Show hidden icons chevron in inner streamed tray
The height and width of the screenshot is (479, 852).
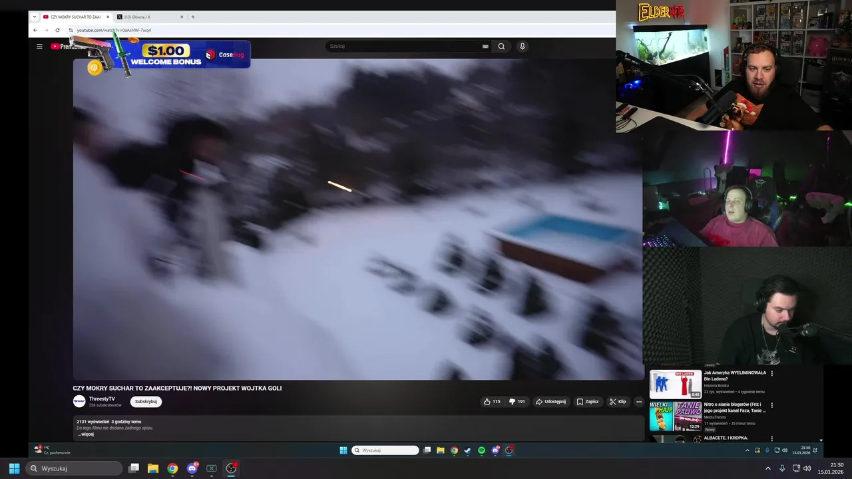(x=747, y=450)
